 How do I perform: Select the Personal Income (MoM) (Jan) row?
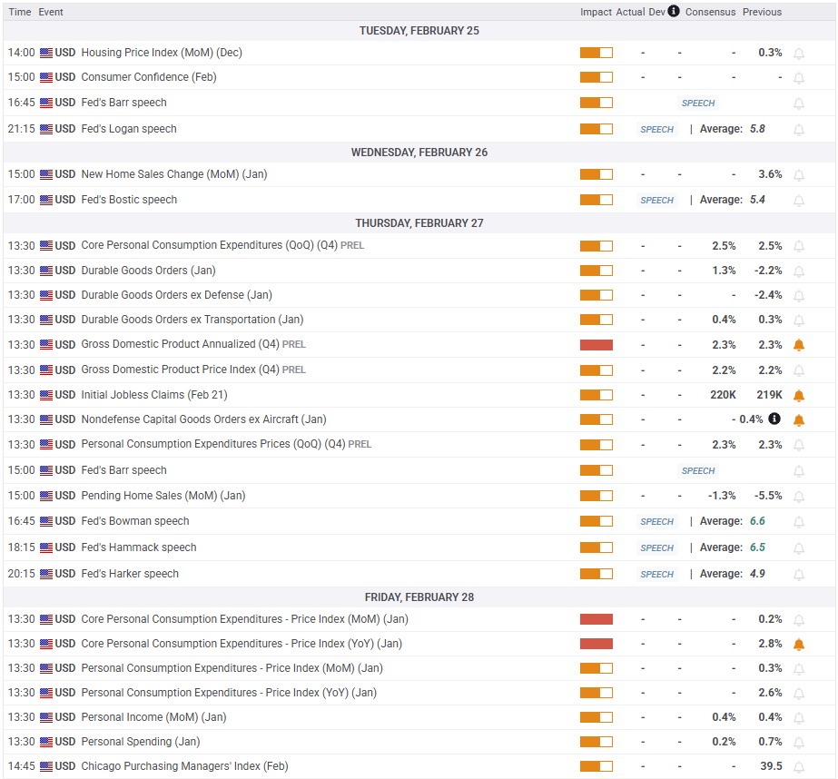click(153, 717)
